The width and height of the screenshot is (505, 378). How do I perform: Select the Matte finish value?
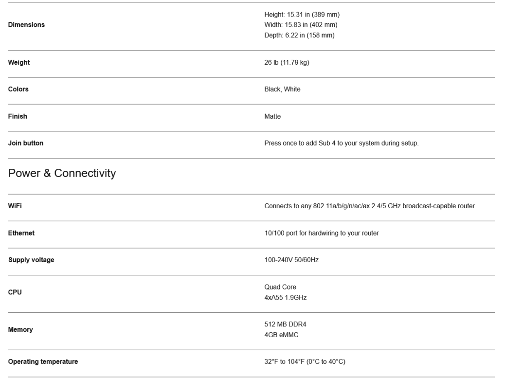pyautogui.click(x=272, y=117)
